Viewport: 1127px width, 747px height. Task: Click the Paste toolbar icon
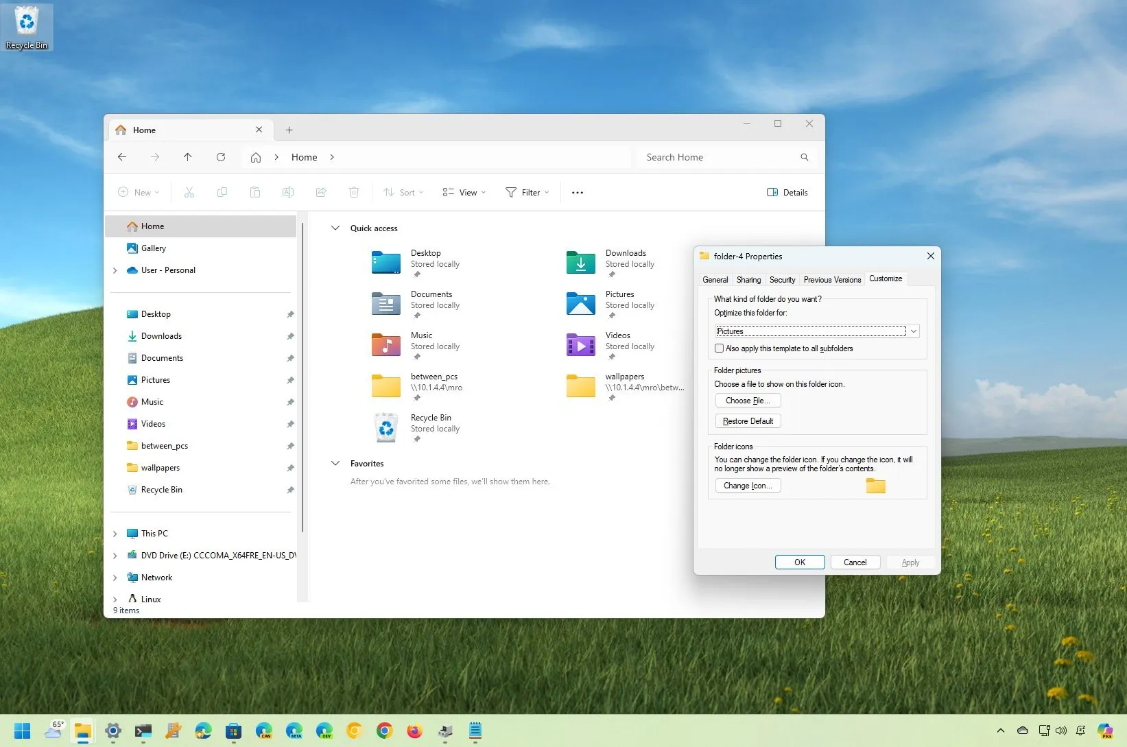point(255,192)
